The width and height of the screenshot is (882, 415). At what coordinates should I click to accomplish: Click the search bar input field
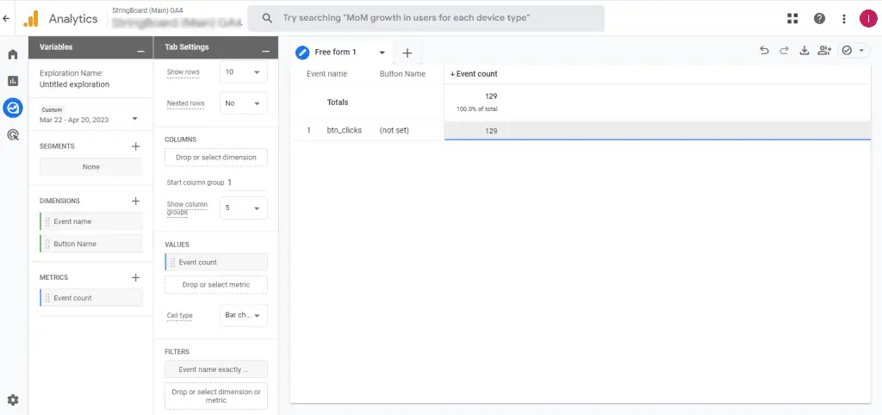click(x=425, y=19)
